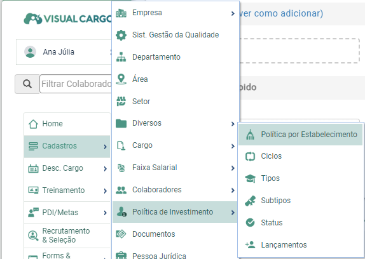
Task: Click the Home house icon
Action: point(33,124)
